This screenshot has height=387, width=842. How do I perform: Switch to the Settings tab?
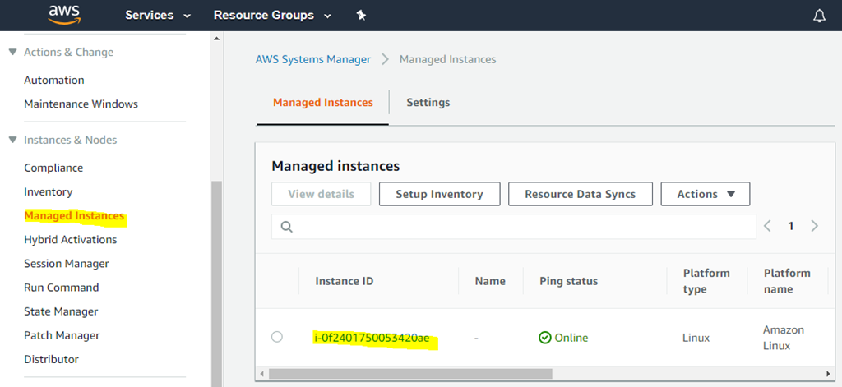pyautogui.click(x=428, y=102)
